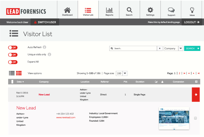204x137 pixels.
Task: Go to the next page arrow
Action: (x=194, y=73)
